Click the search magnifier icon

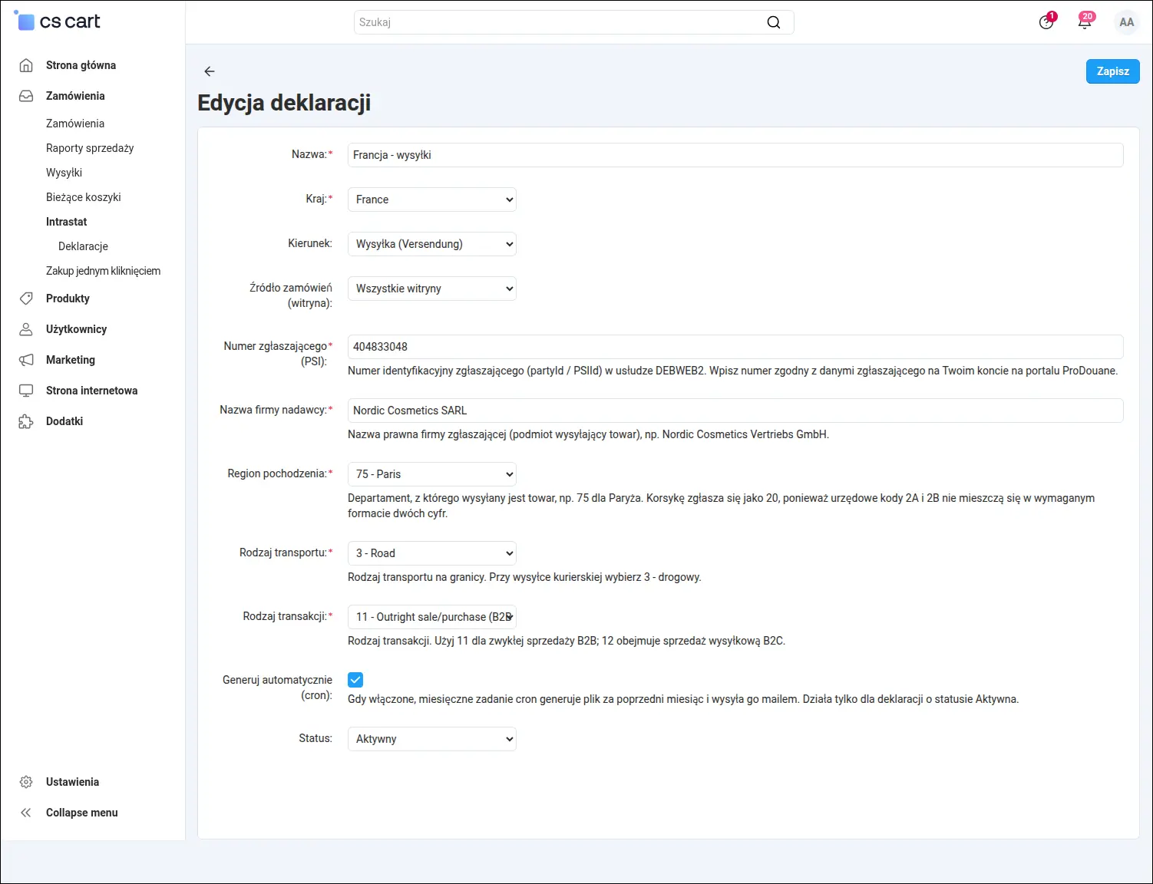click(x=774, y=22)
